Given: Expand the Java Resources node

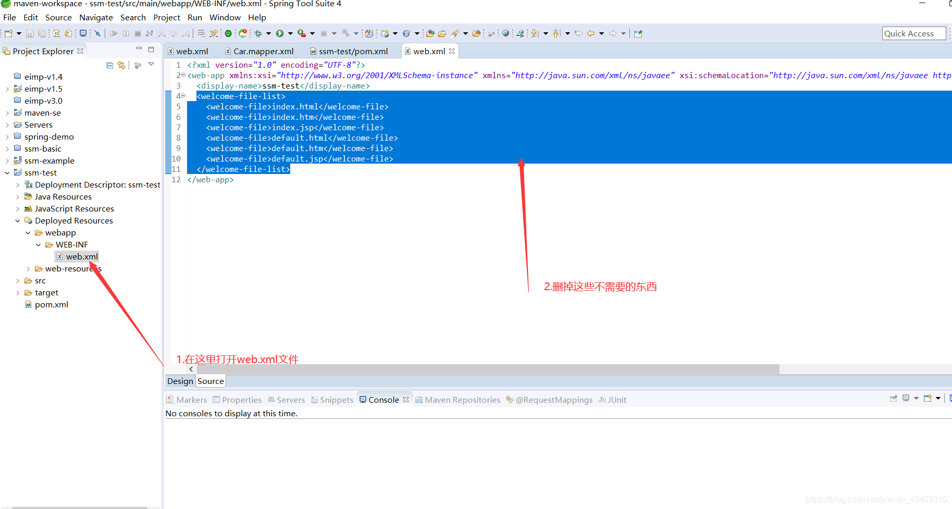Looking at the screenshot, I should click(18, 197).
